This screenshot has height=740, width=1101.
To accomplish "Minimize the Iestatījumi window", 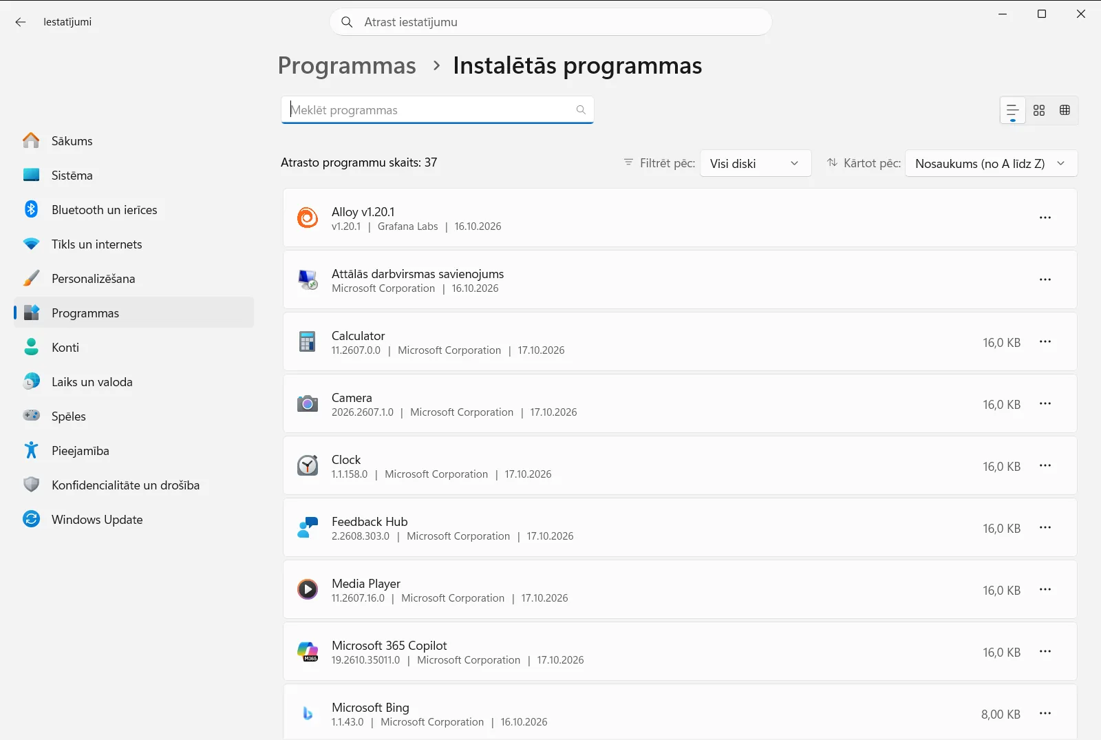I will [x=1003, y=14].
